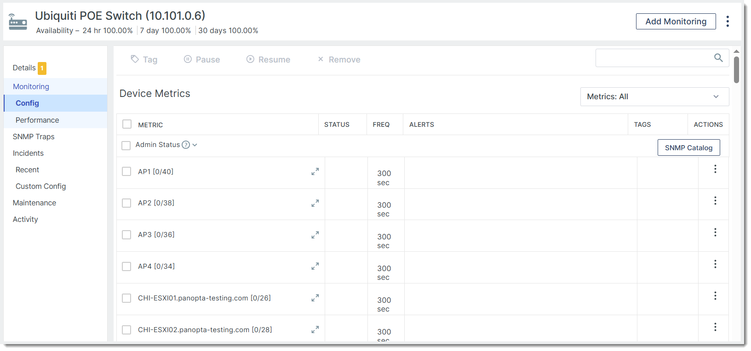
Task: Open the Metrics: All dropdown
Action: tap(654, 96)
